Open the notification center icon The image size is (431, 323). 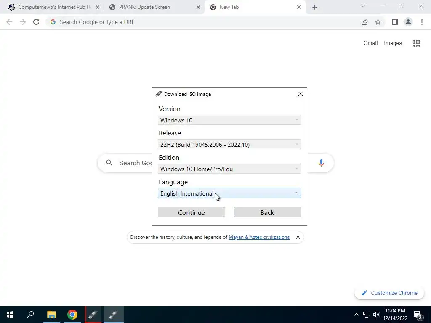[x=418, y=315]
